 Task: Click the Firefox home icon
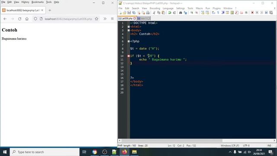click(27, 19)
